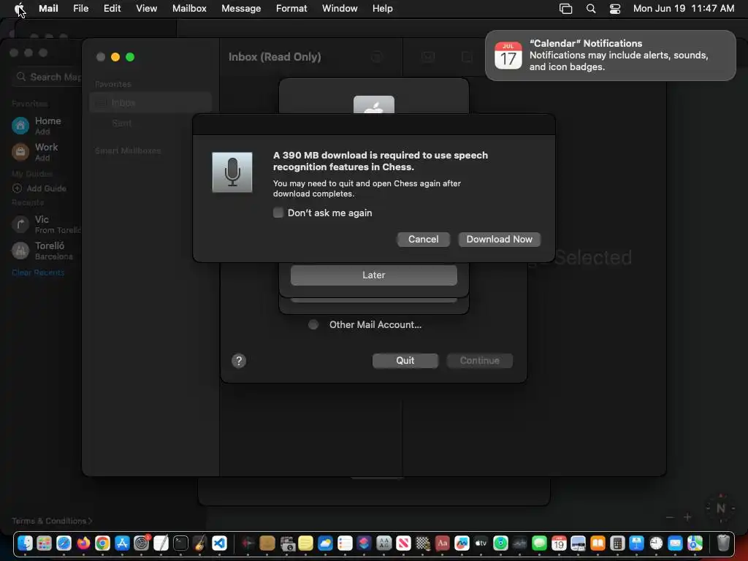Select Inbox in Mail sidebar
The height and width of the screenshot is (561, 748).
150,102
